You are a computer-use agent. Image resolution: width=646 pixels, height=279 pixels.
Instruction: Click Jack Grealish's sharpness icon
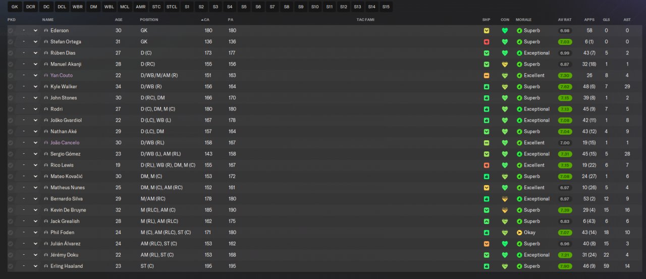click(x=487, y=221)
